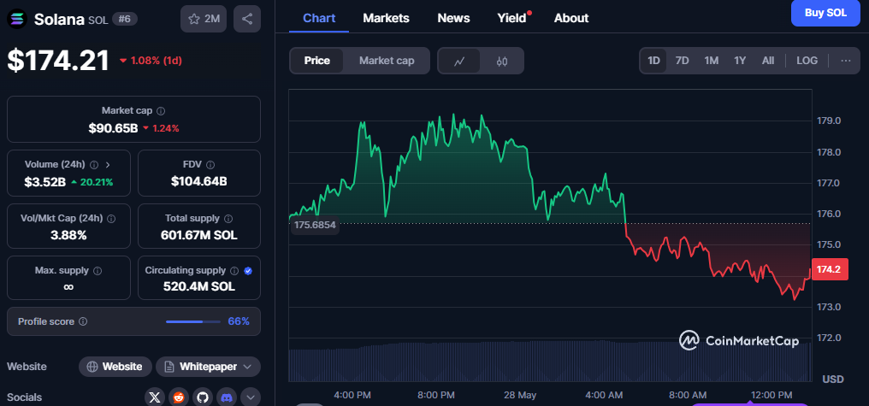Viewport: 869px width, 406px height.
Task: Open the Chart tab
Action: pos(319,18)
